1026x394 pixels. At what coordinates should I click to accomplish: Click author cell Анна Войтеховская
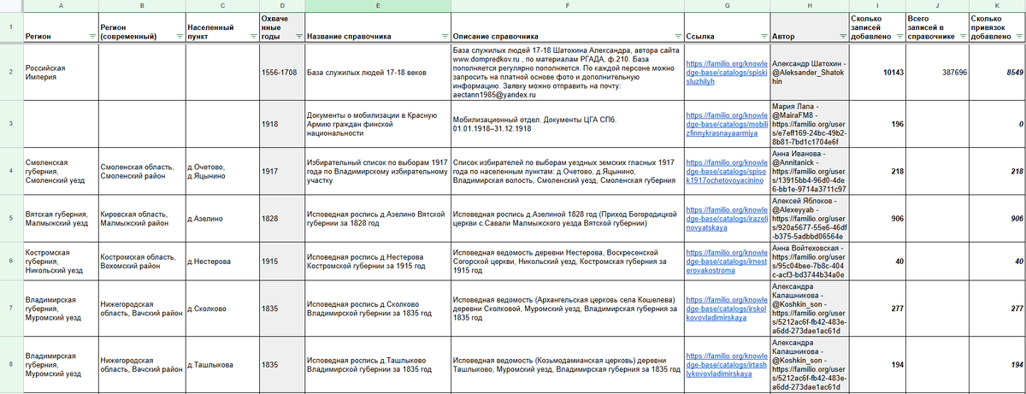[x=808, y=260]
